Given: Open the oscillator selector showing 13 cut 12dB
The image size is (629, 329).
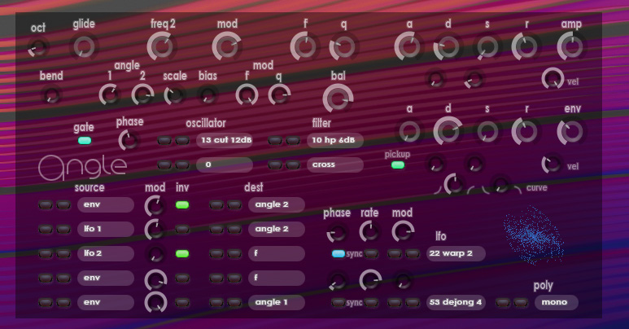Looking at the screenshot, I should pyautogui.click(x=225, y=141).
